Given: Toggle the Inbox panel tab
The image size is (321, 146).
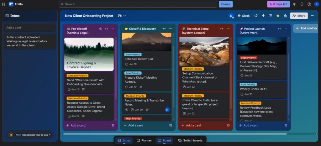Looking at the screenshot, I should point(124,140).
